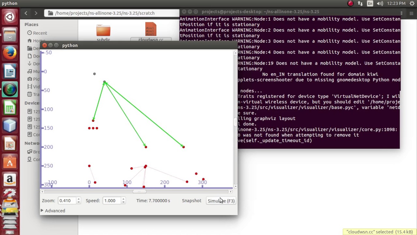The height and width of the screenshot is (235, 417).
Task: Click status text "cloudwsn.cc" selected (15.4 kB)
Action: [380, 232]
